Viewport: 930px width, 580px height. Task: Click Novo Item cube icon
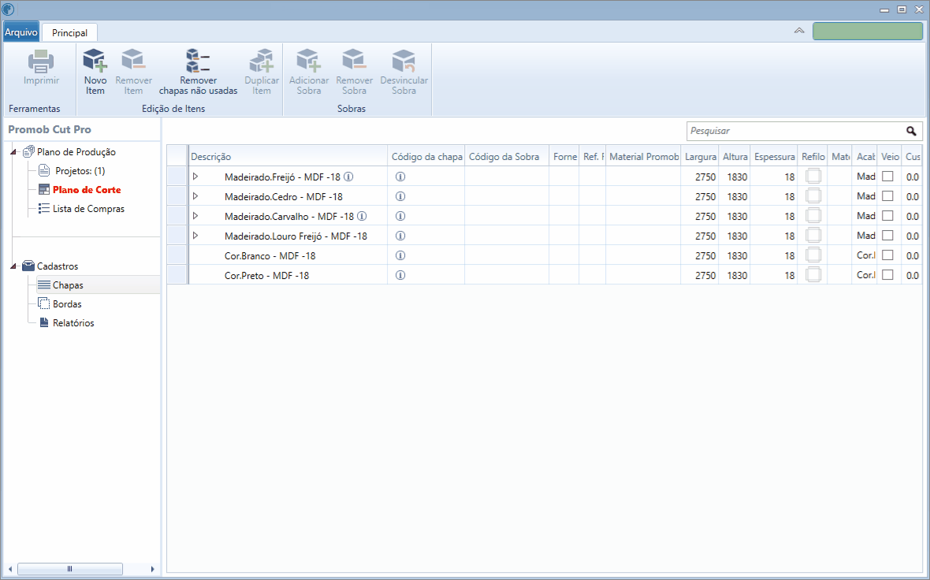[95, 61]
